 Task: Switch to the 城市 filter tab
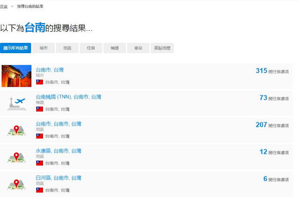click(43, 48)
